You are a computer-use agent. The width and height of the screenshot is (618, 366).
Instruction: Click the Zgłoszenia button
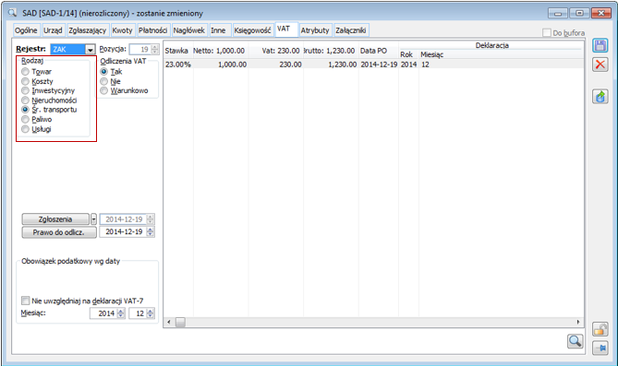[55, 219]
